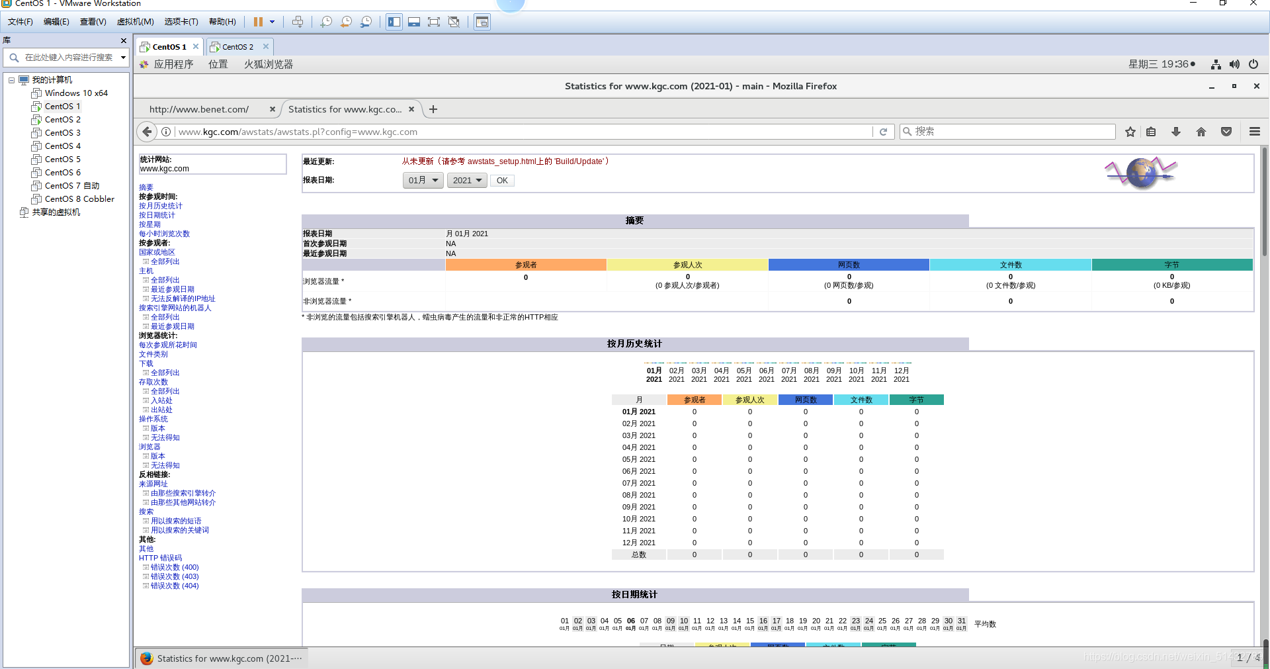This screenshot has height=669, width=1270.
Task: Close the www.benet.com browser tab
Action: [x=272, y=109]
